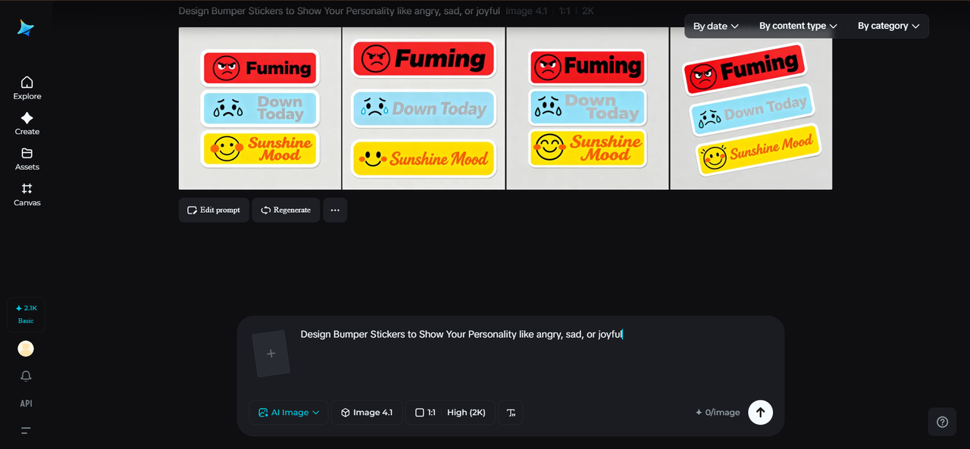The image size is (970, 449).
Task: Expand the By date filter
Action: pos(715,26)
